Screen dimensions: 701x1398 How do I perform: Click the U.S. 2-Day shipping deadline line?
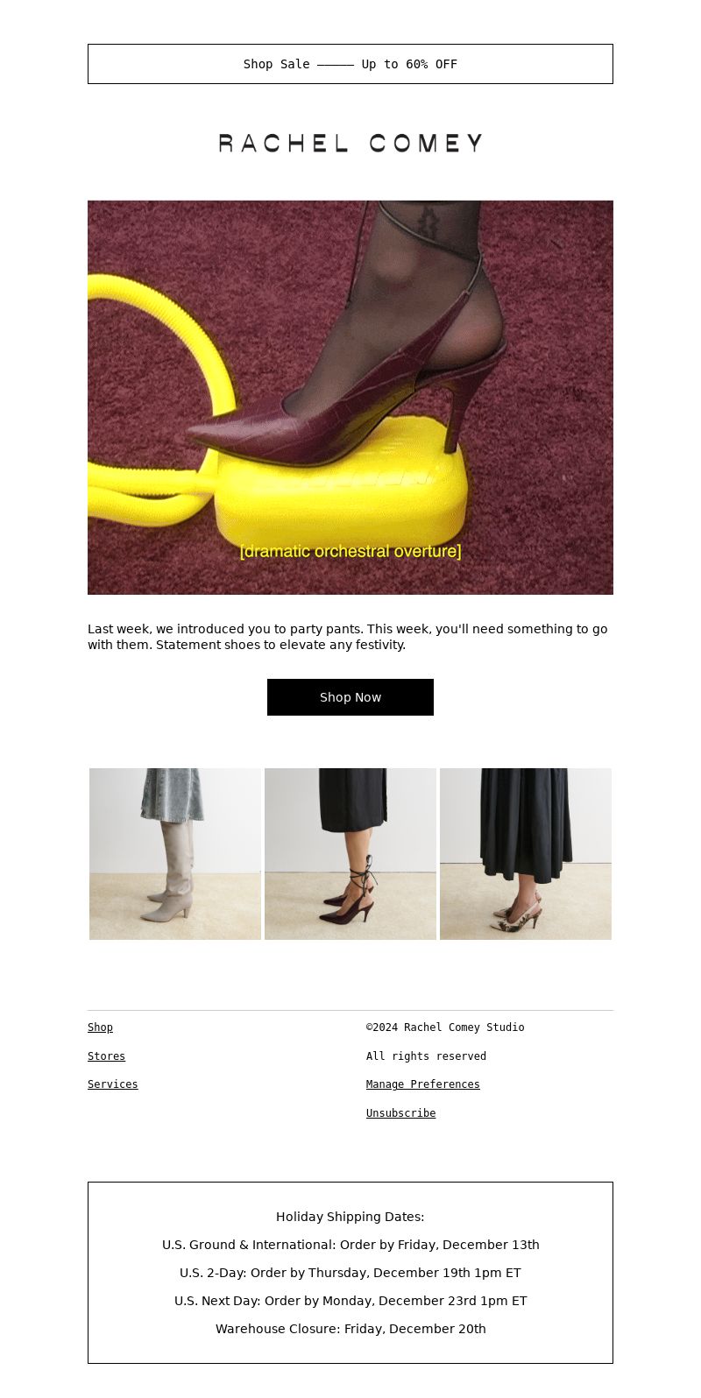(x=350, y=1273)
